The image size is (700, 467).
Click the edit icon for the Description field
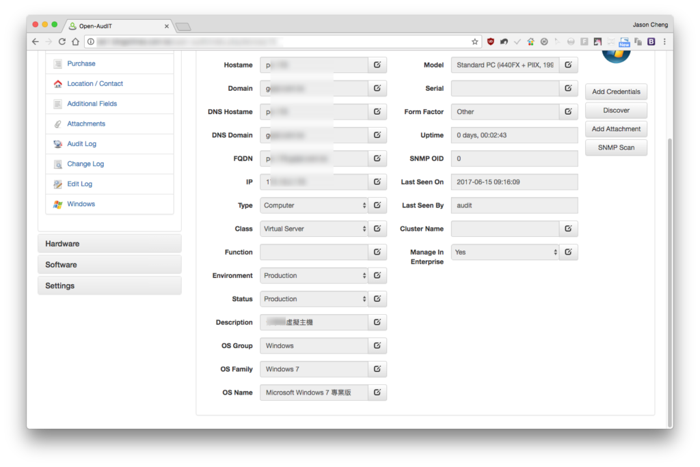click(x=377, y=322)
